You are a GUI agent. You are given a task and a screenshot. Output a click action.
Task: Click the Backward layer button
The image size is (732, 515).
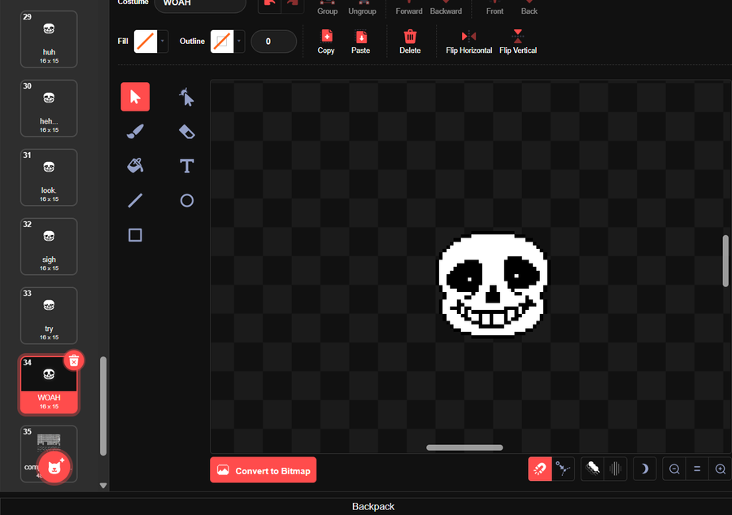(446, 7)
